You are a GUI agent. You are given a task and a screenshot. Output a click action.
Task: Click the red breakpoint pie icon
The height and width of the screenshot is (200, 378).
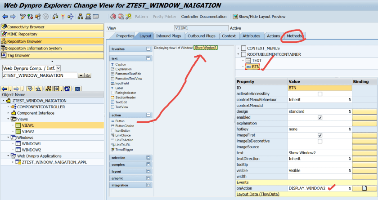click(113, 17)
